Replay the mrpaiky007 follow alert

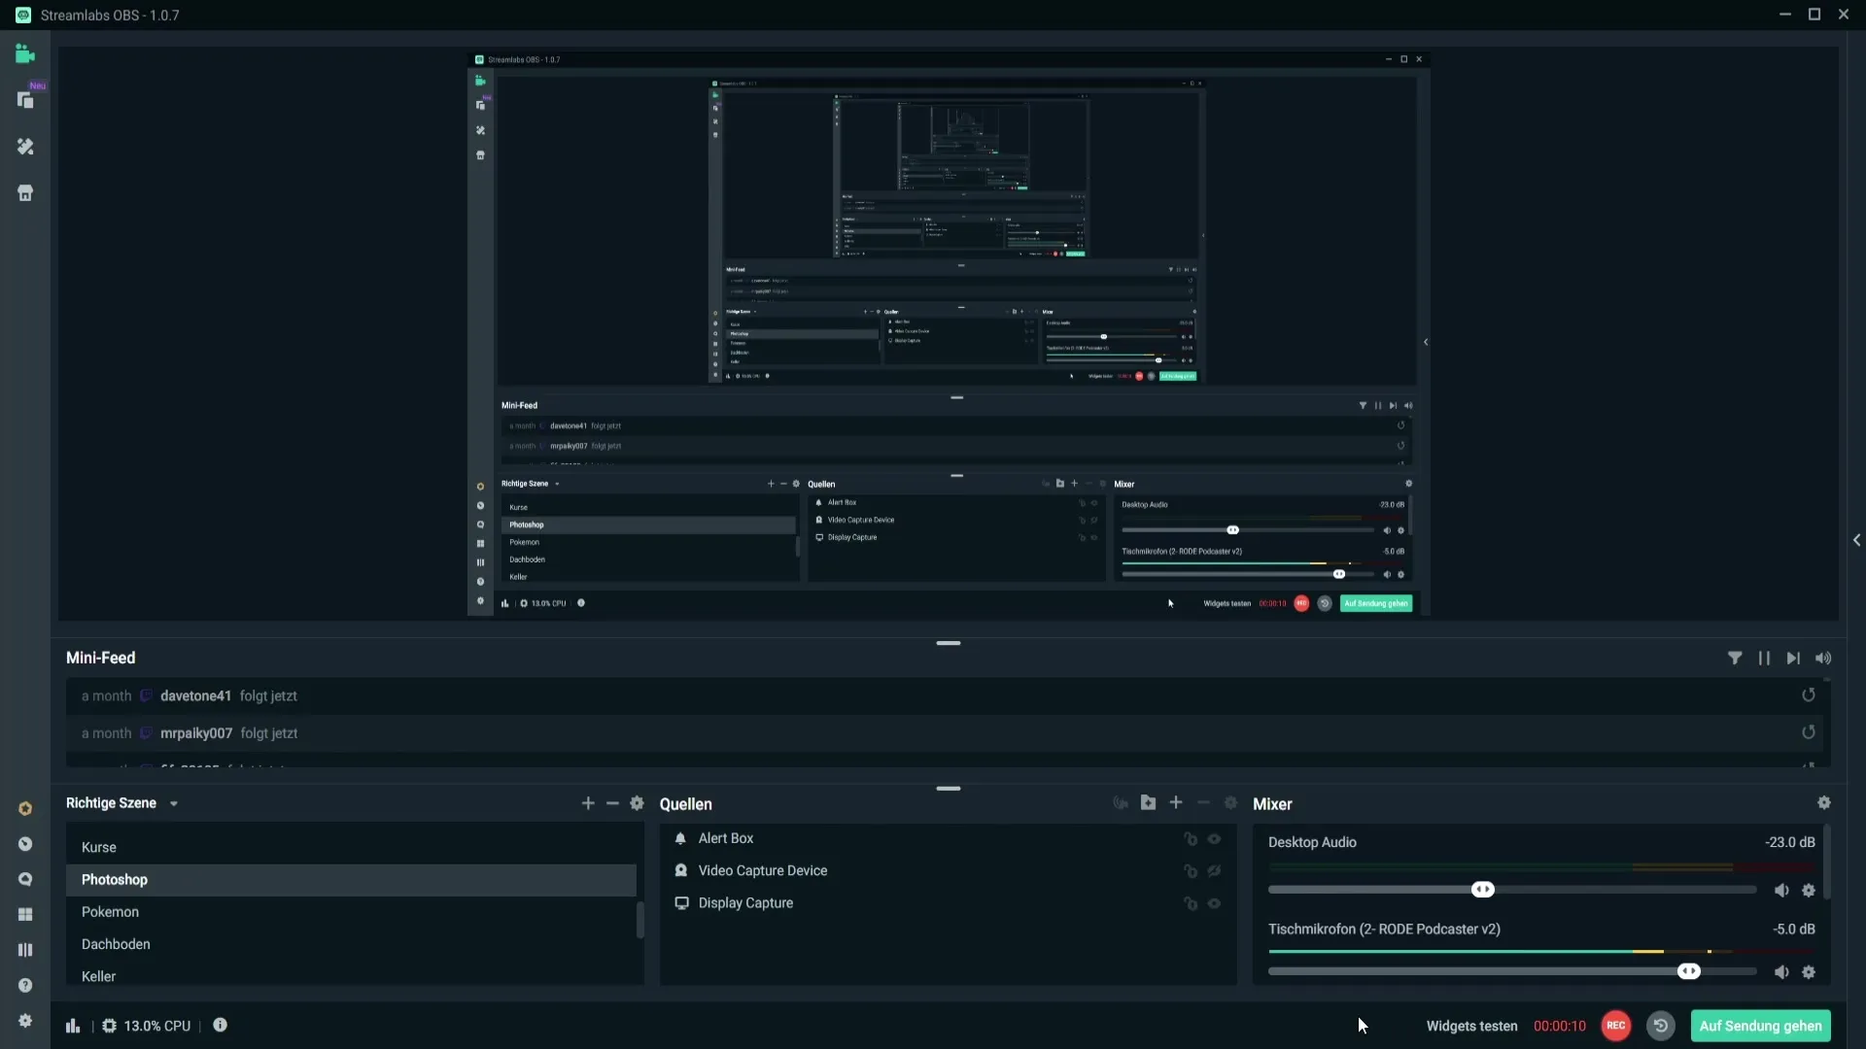point(1809,732)
